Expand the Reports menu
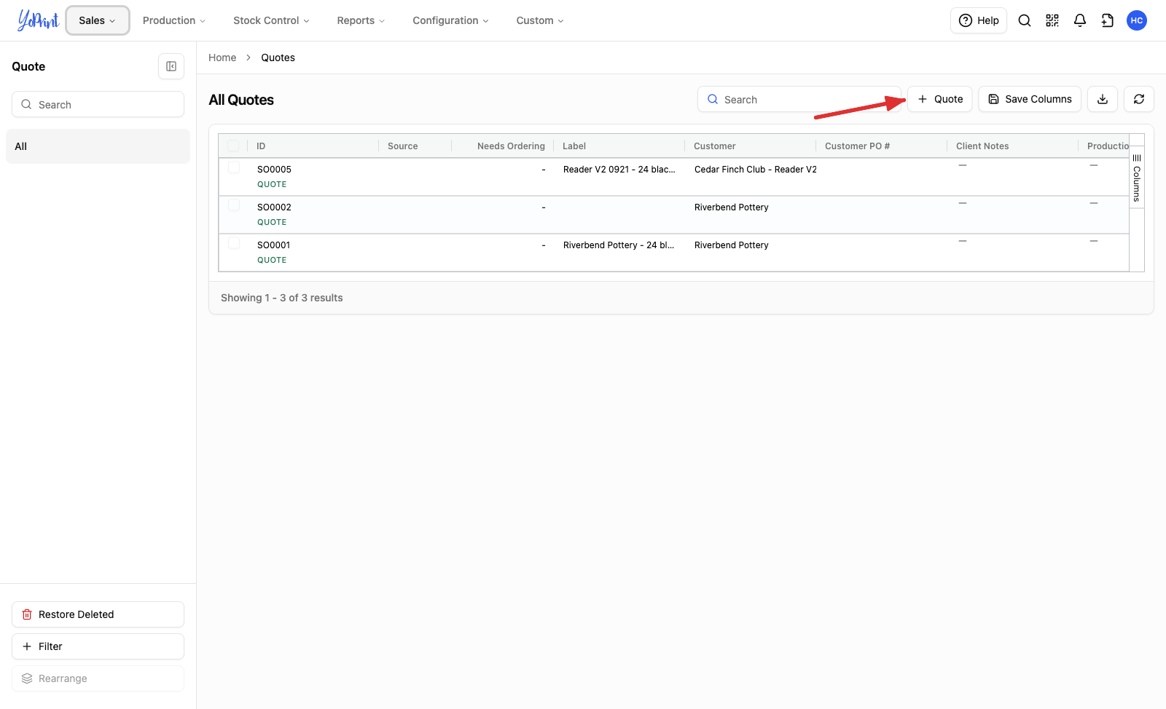Viewport: 1166px width, 709px height. pos(361,20)
